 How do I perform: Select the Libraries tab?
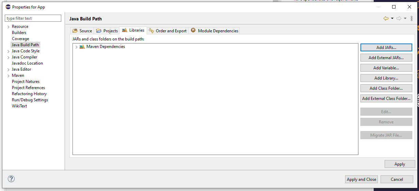(133, 30)
